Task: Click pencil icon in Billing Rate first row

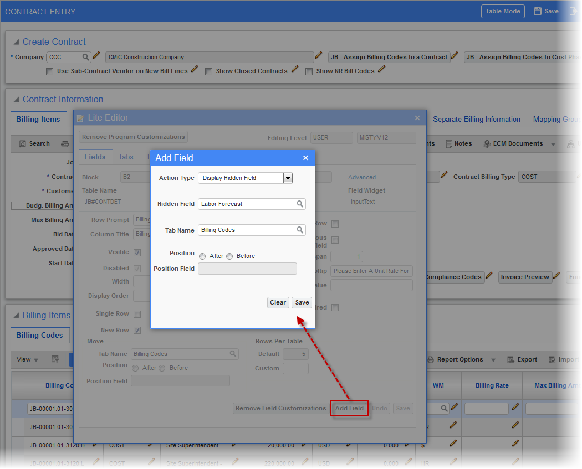Action: pyautogui.click(x=515, y=407)
